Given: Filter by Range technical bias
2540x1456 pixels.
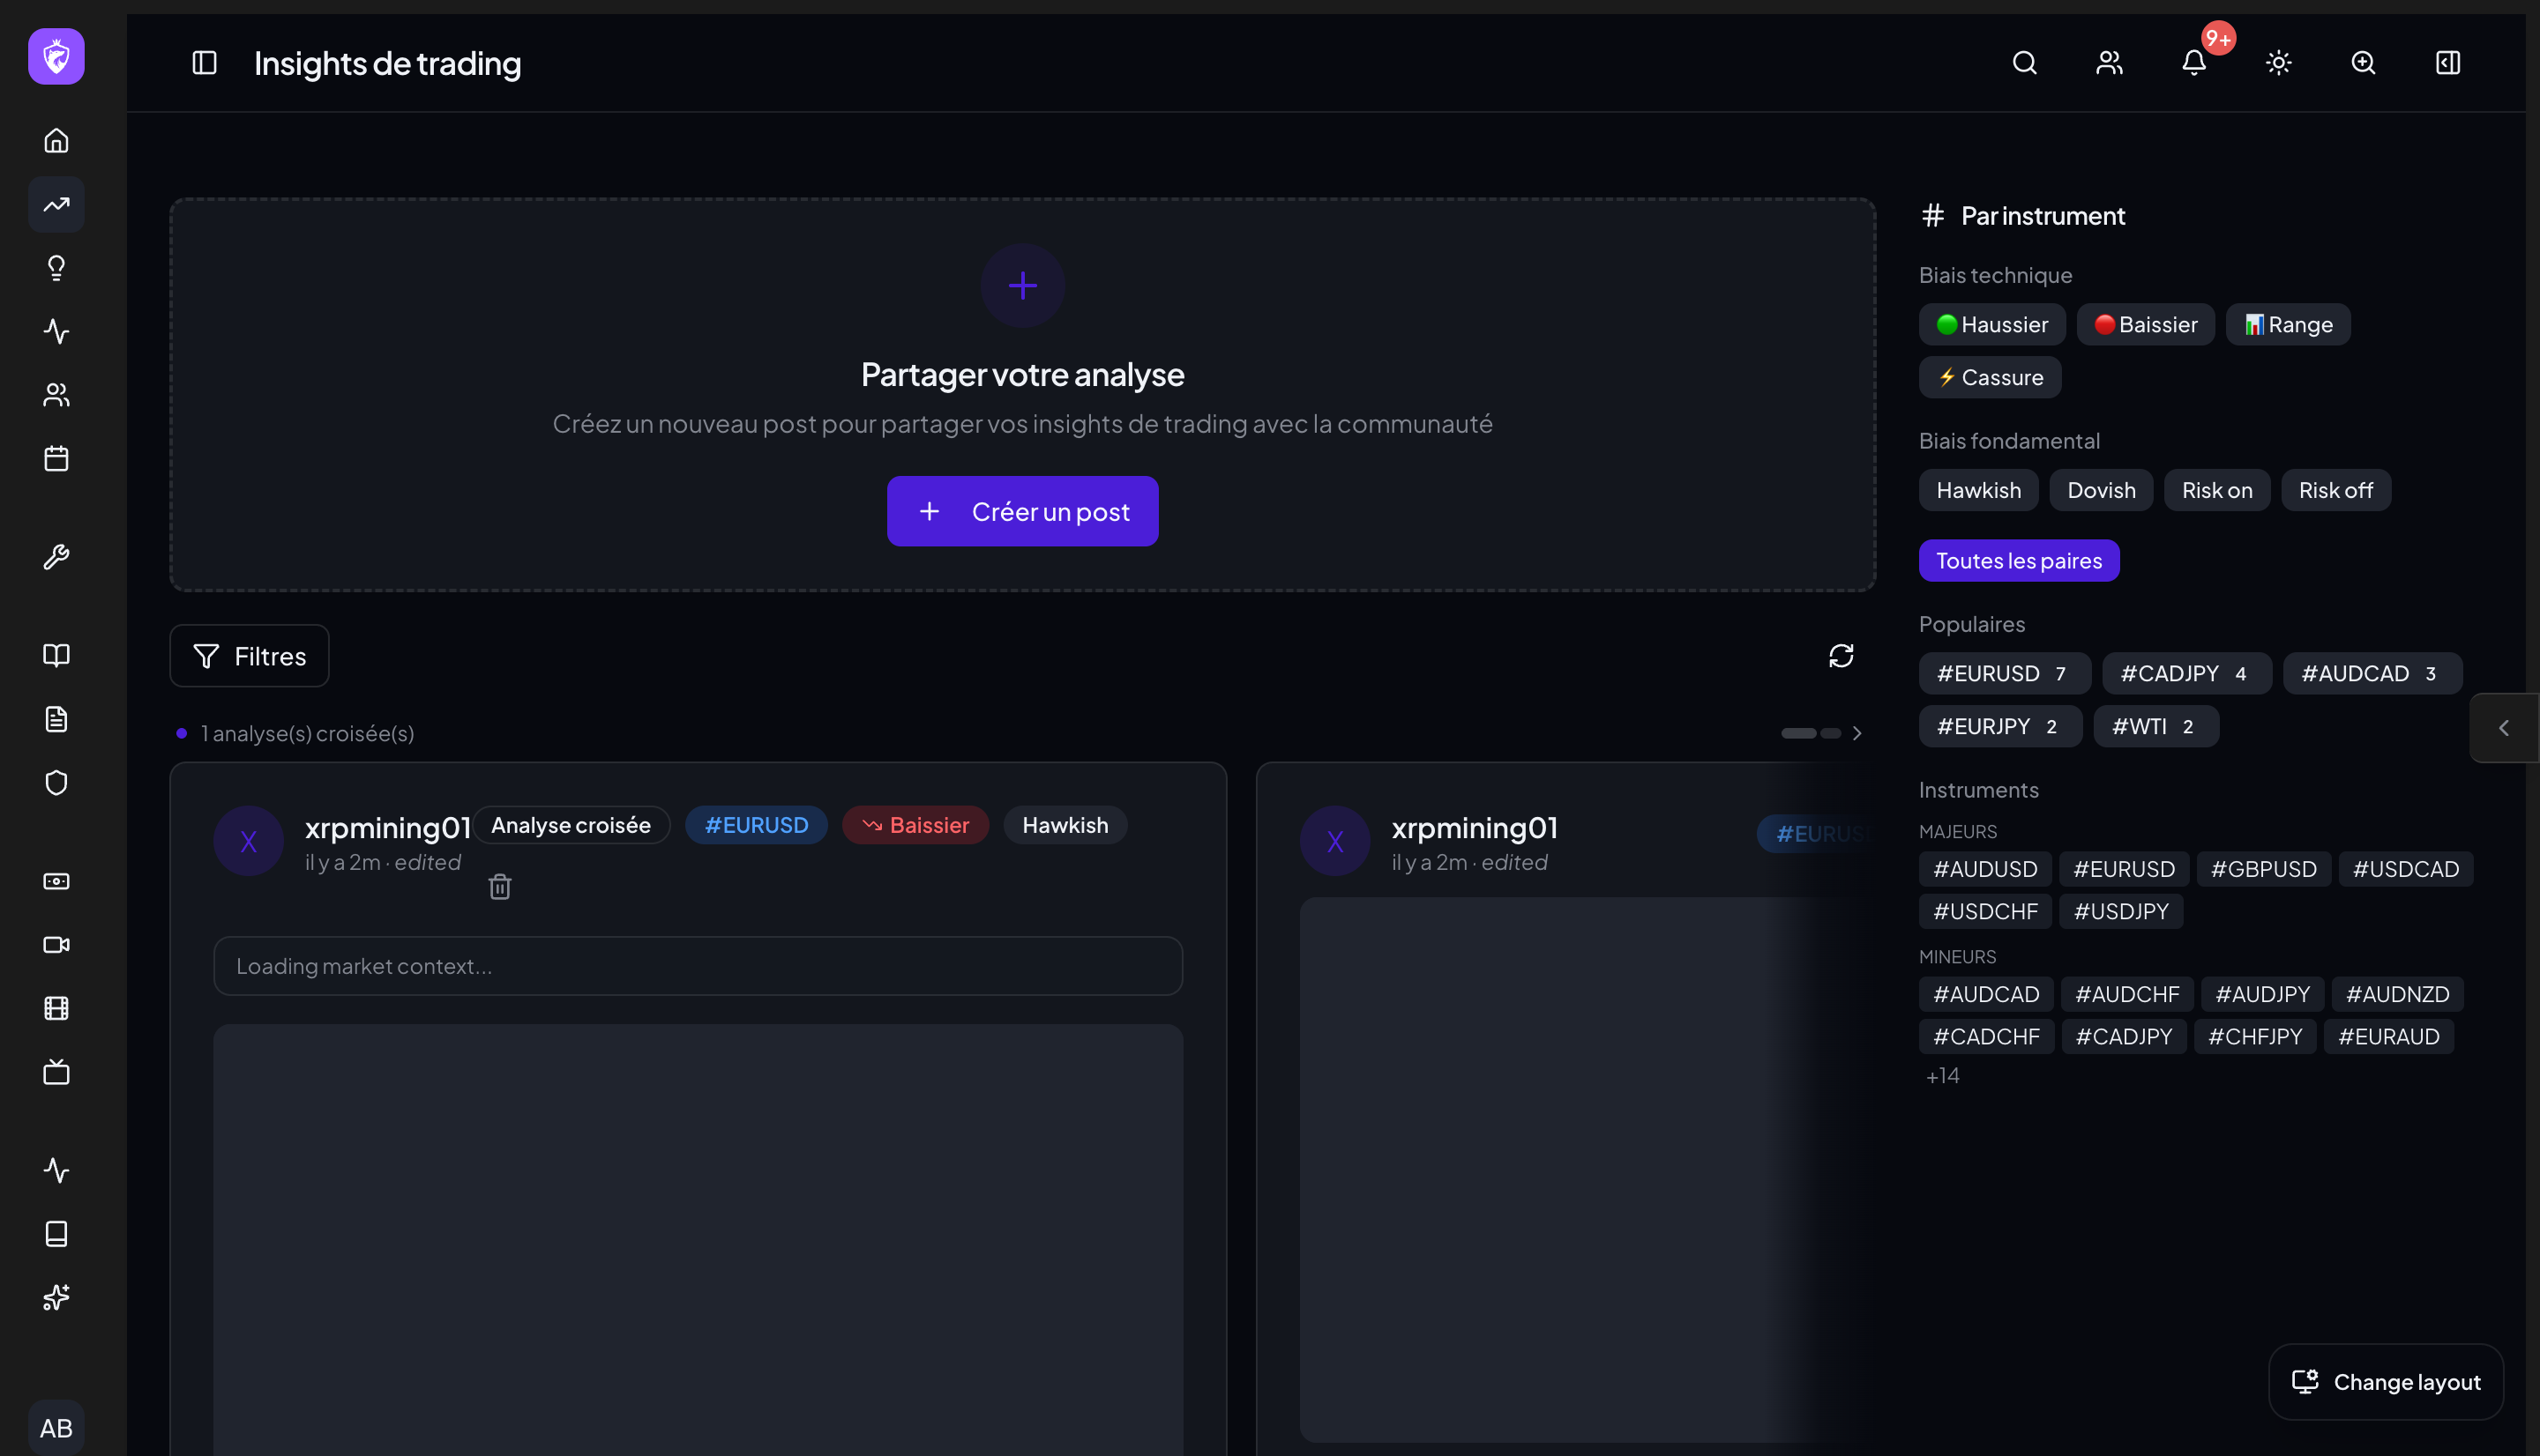Looking at the screenshot, I should tap(2288, 324).
